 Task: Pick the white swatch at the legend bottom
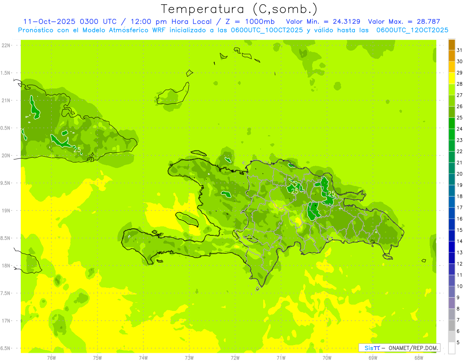click(x=452, y=348)
